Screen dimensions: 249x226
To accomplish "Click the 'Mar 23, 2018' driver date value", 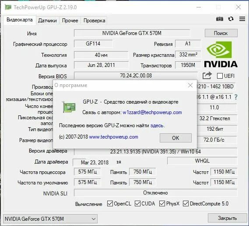I will point(95,163).
